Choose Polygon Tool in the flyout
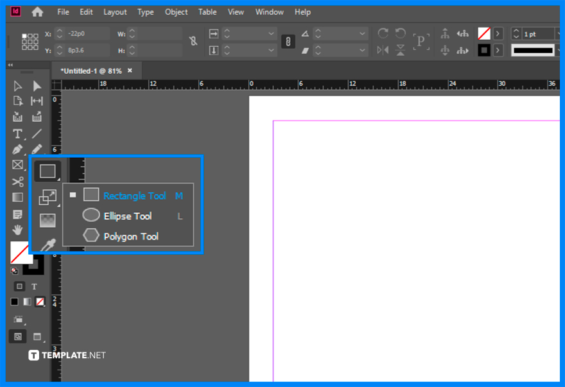Screen dimensions: 565x387 [130, 236]
